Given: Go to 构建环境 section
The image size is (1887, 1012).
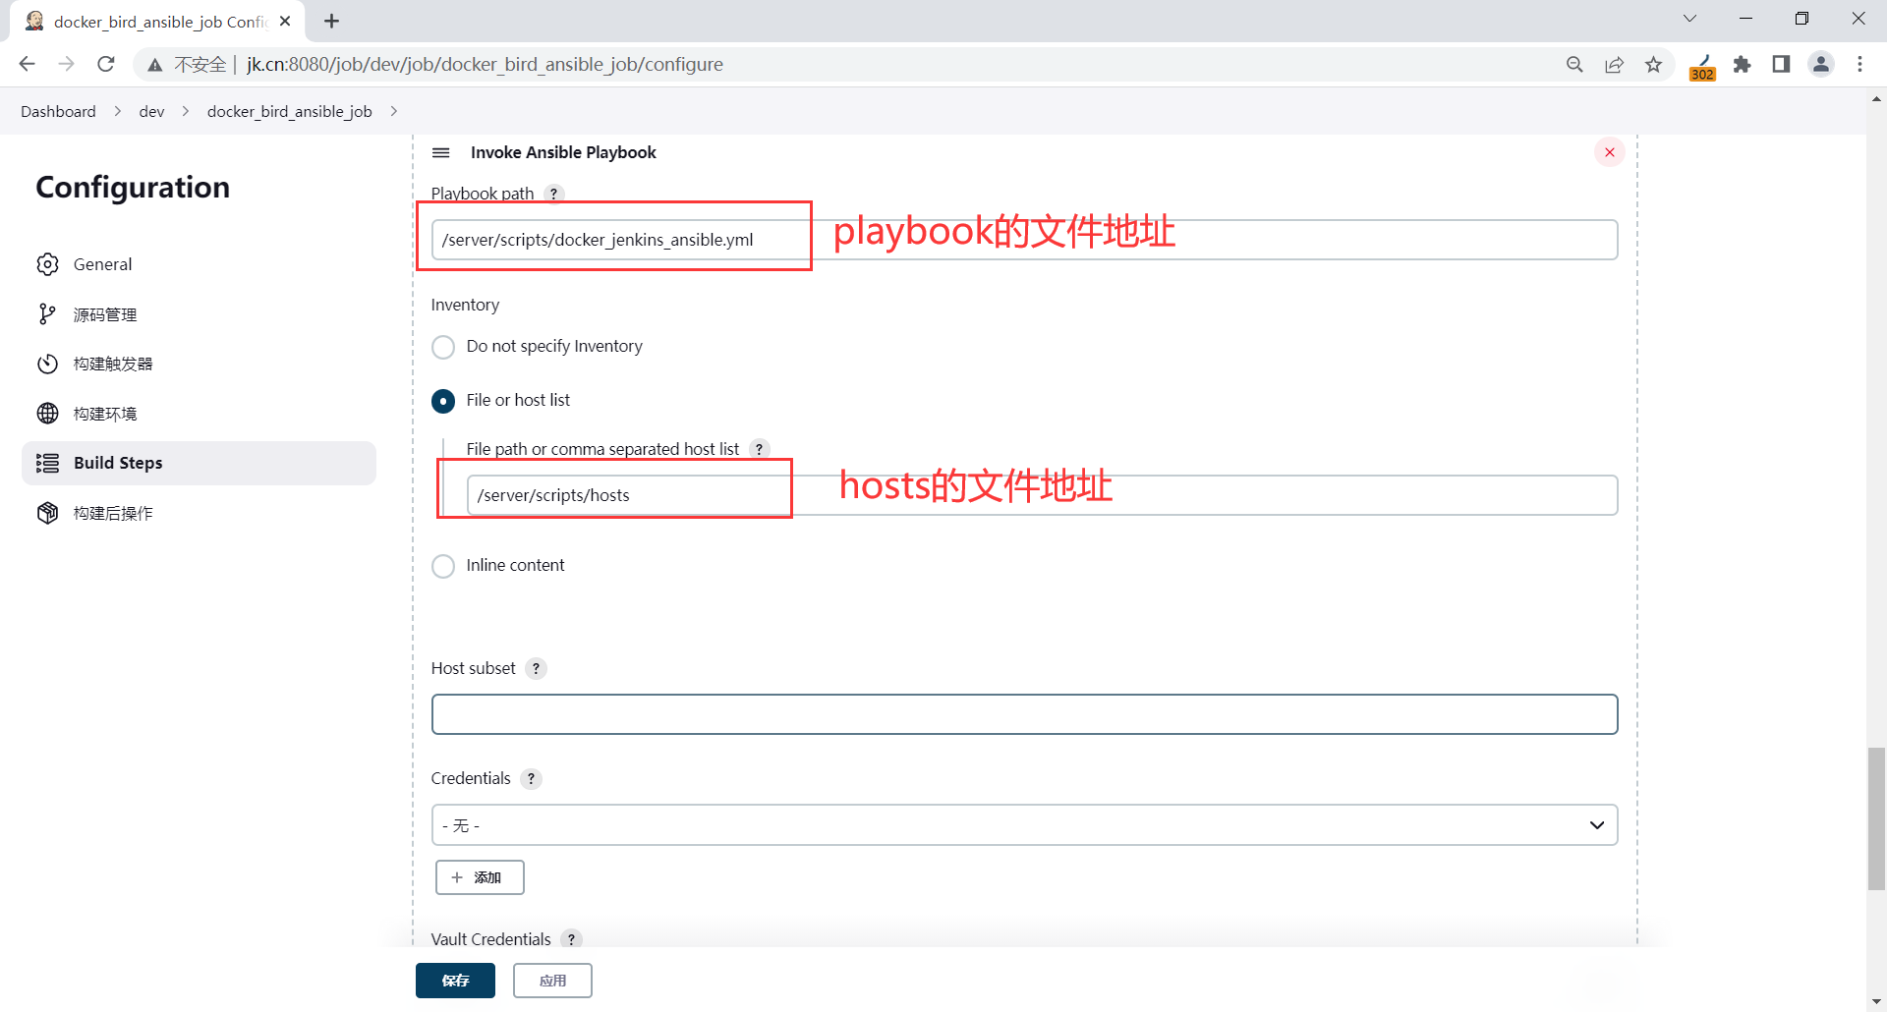Looking at the screenshot, I should pos(199,414).
